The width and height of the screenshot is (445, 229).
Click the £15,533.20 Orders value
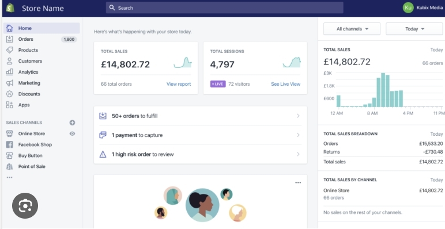431,143
